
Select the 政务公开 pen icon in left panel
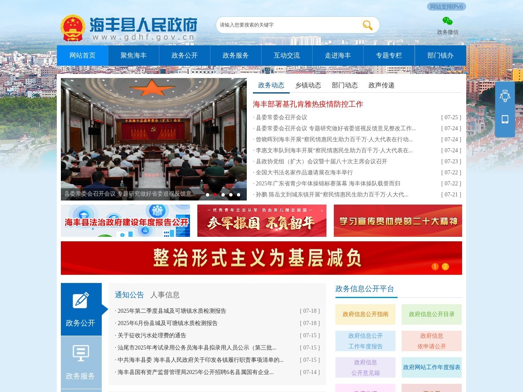point(81,301)
